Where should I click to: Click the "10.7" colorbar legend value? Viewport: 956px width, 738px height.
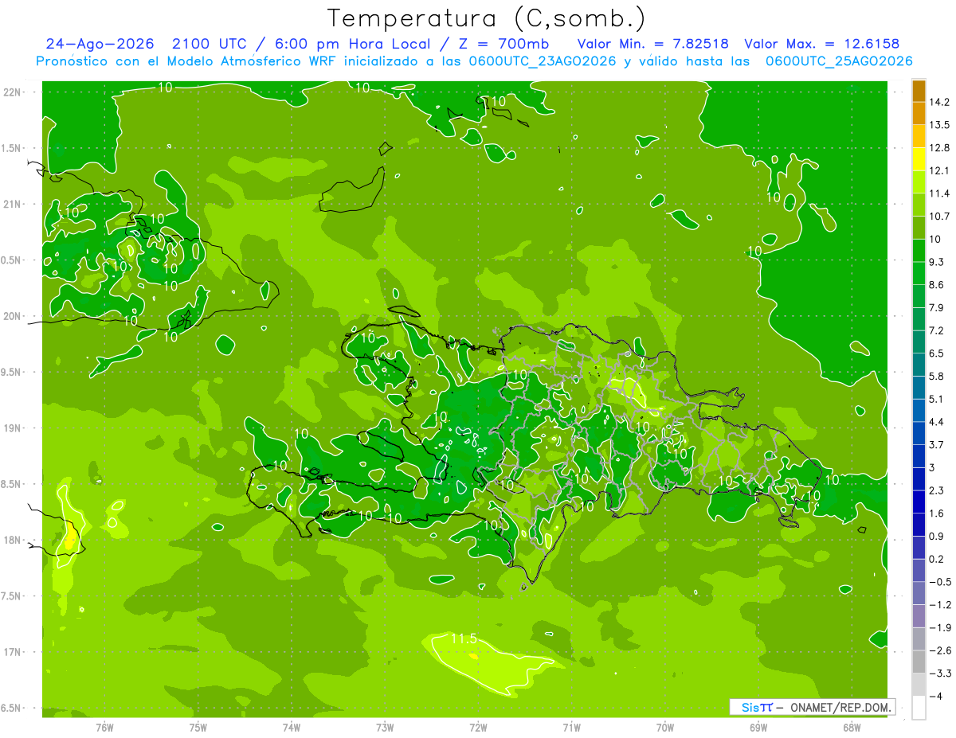point(939,217)
